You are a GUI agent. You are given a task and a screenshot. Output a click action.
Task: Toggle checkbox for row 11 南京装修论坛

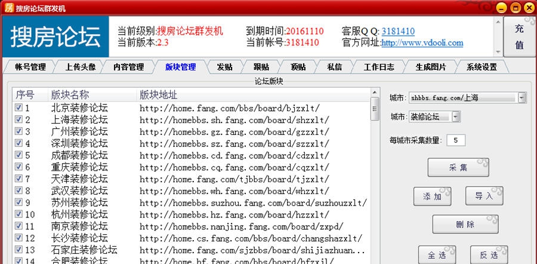[x=18, y=226]
